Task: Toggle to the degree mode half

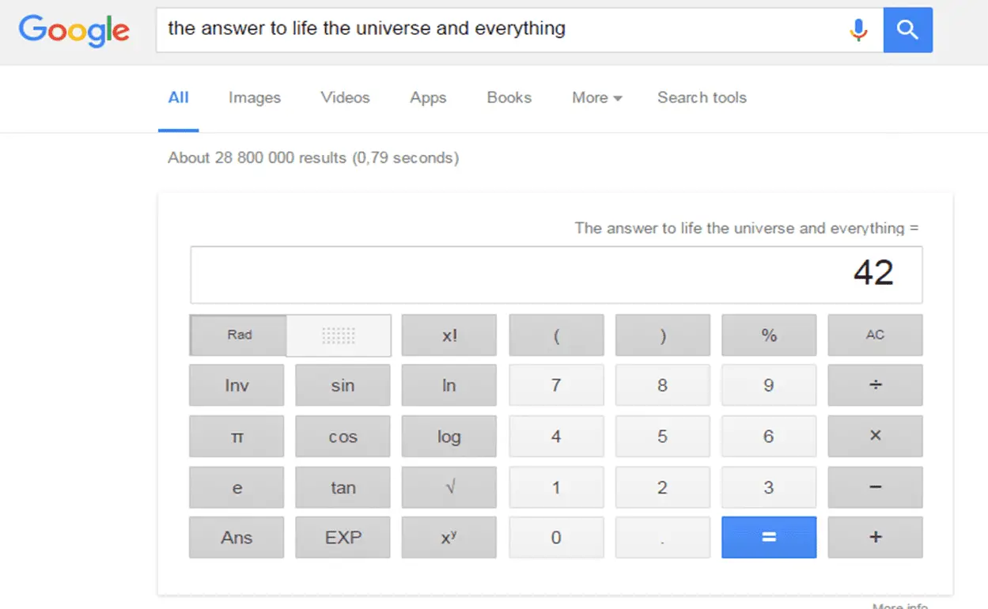Action: pyautogui.click(x=339, y=335)
